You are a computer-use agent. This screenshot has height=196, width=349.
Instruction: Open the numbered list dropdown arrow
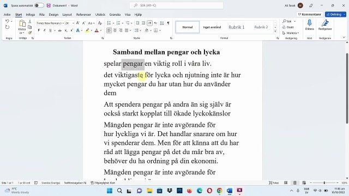tap(122, 23)
